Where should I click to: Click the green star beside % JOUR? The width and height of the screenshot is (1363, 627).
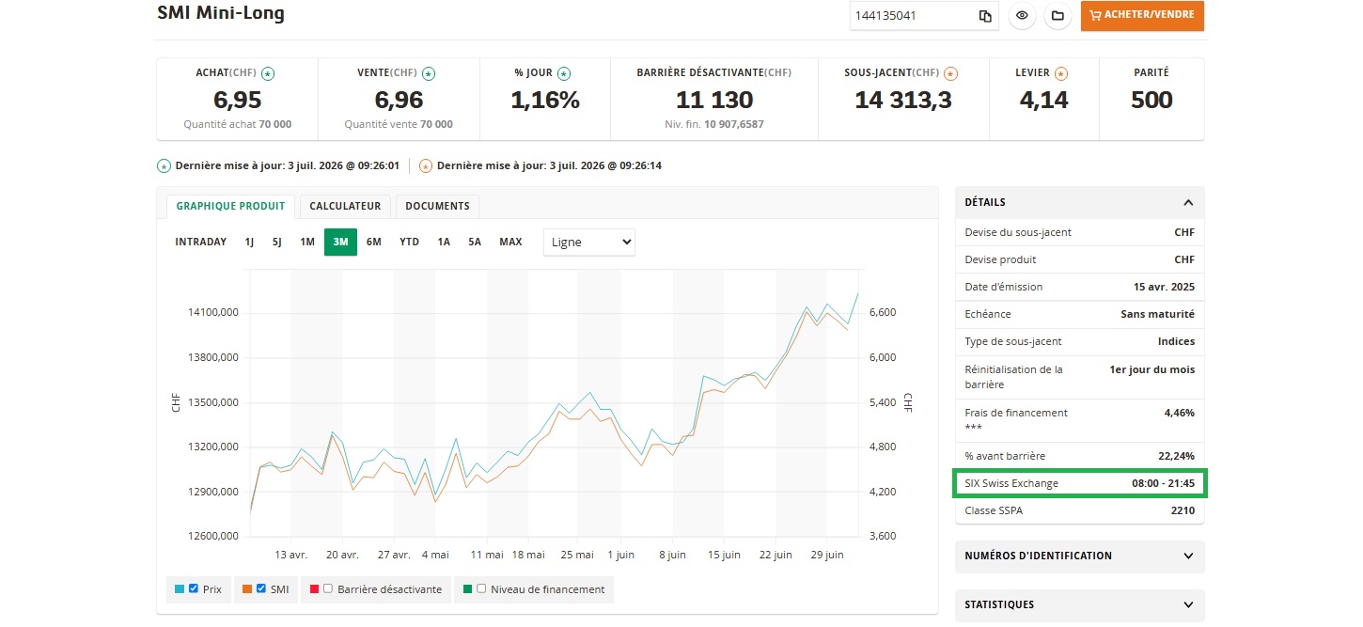pyautogui.click(x=564, y=73)
